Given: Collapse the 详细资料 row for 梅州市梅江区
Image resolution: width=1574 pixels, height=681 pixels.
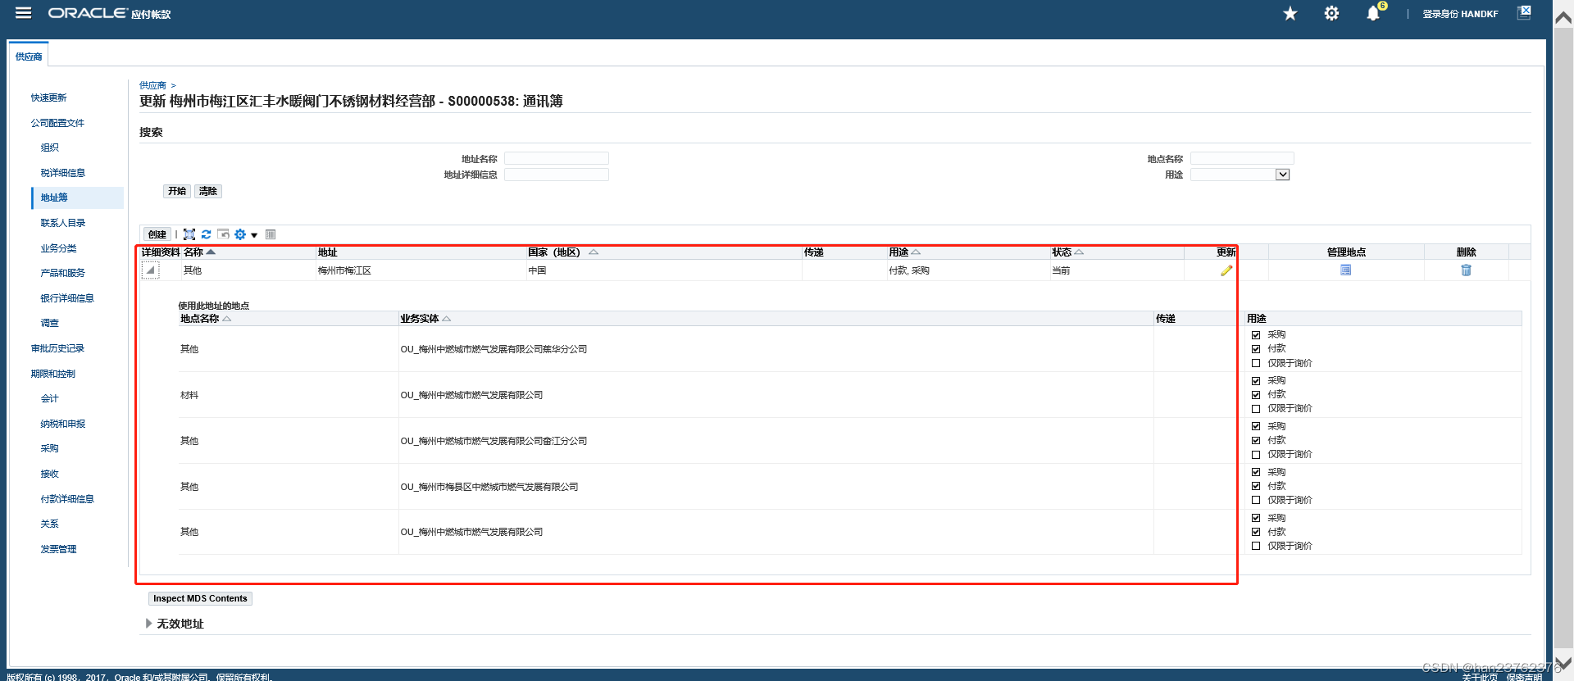Looking at the screenshot, I should tap(150, 270).
